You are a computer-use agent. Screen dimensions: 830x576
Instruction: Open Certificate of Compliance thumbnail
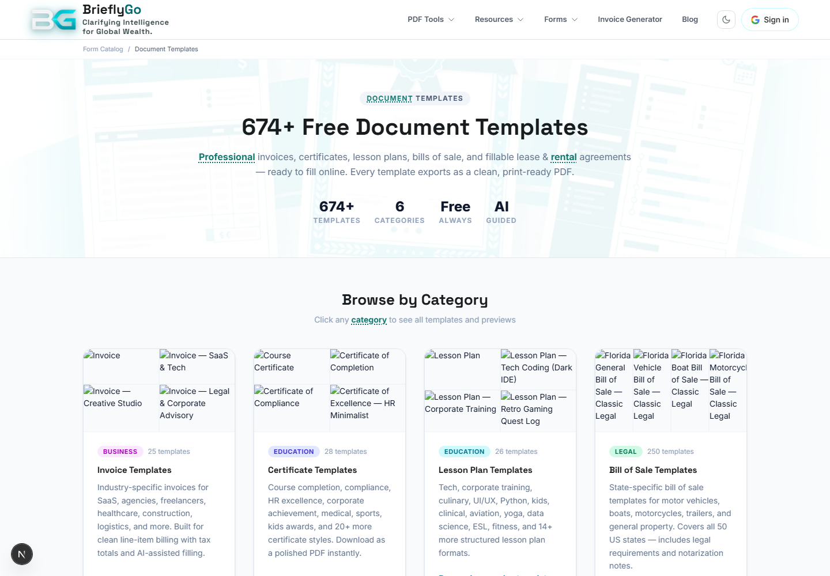(x=292, y=408)
